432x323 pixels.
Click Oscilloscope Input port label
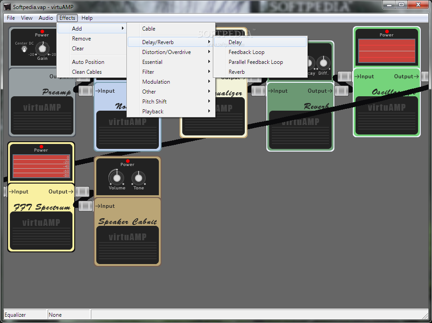click(364, 76)
